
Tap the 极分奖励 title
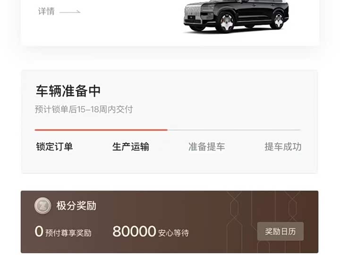point(76,205)
